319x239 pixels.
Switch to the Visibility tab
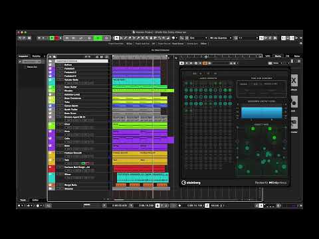(x=37, y=56)
